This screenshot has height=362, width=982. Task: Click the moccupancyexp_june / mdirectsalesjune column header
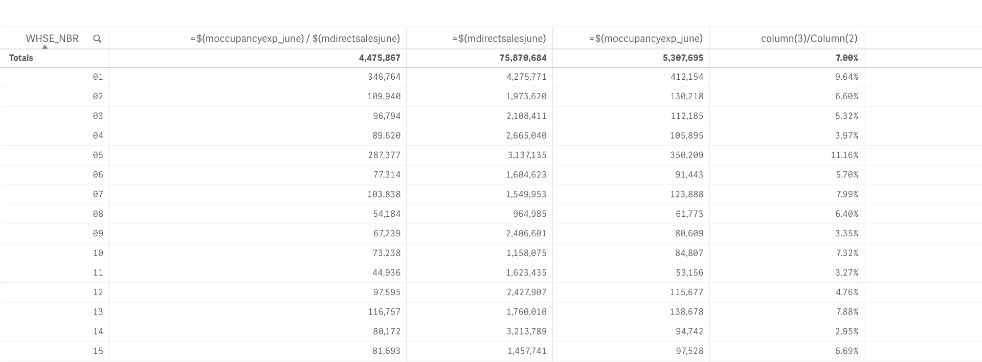pos(295,39)
